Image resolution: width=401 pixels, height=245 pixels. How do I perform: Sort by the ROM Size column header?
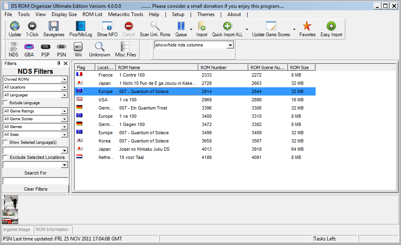(301, 68)
